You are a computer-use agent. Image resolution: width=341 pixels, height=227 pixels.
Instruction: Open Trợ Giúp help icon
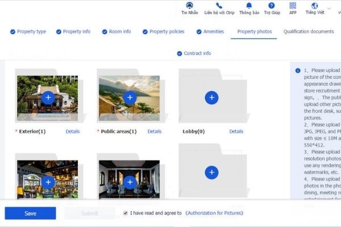[272, 6]
